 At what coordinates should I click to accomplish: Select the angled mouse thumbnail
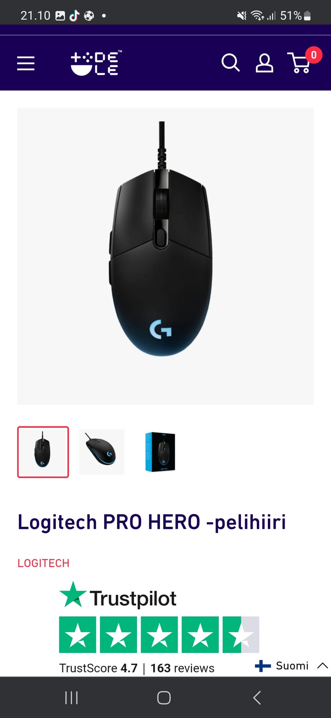pyautogui.click(x=102, y=452)
